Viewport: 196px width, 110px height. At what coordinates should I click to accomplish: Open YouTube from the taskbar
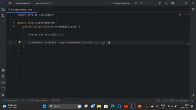click(126, 106)
